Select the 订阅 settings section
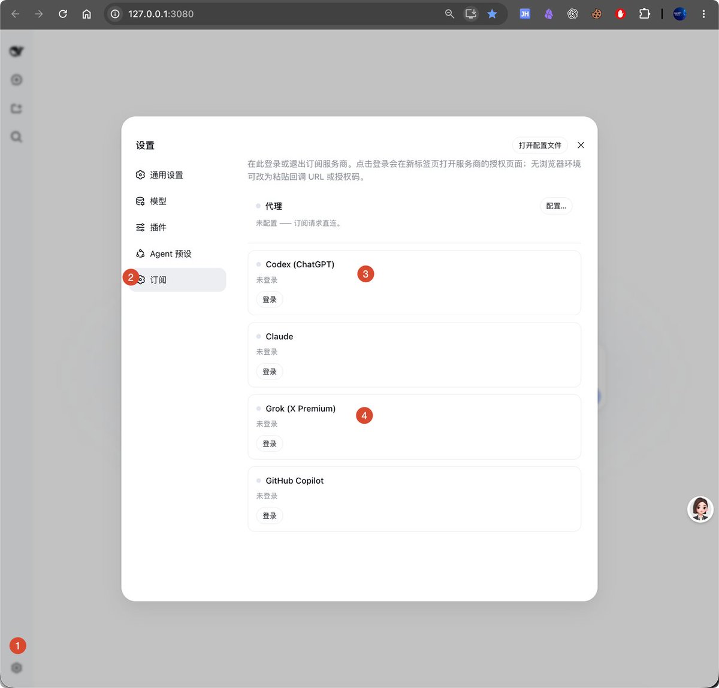 pyautogui.click(x=177, y=280)
